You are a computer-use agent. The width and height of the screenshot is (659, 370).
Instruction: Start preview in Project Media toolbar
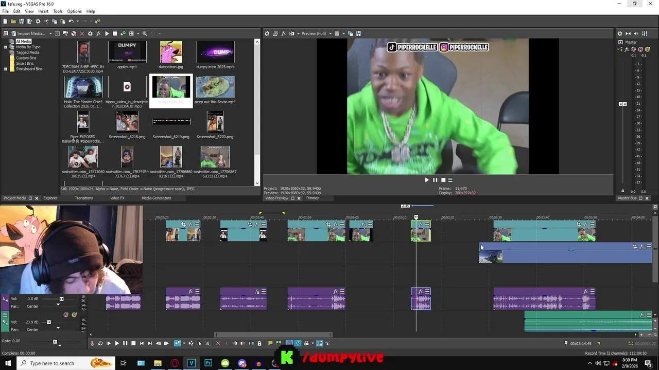pos(107,33)
